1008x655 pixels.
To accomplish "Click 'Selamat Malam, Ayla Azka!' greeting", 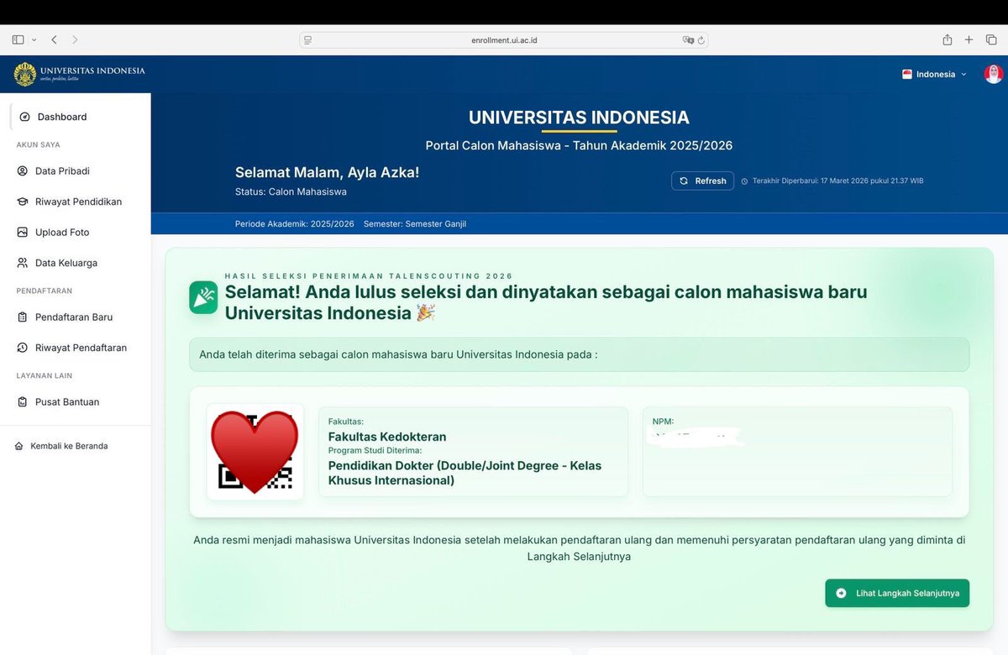I will point(327,172).
